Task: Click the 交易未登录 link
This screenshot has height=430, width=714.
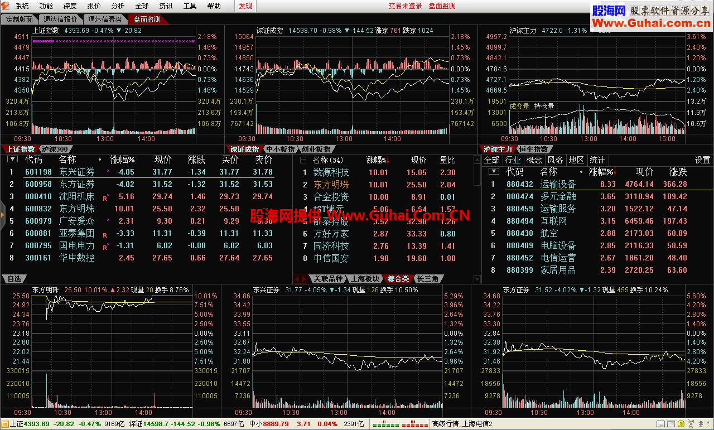Action: [405, 6]
